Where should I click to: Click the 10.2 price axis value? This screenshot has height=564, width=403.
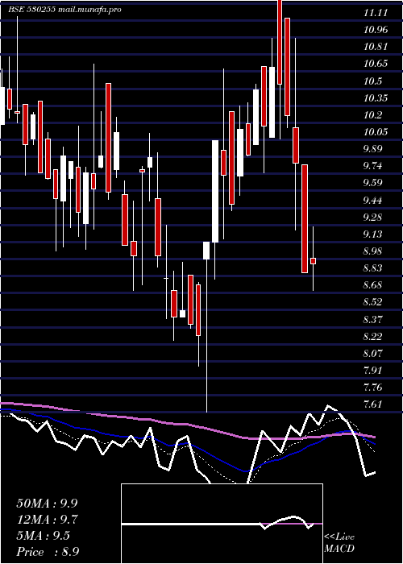coord(373,115)
